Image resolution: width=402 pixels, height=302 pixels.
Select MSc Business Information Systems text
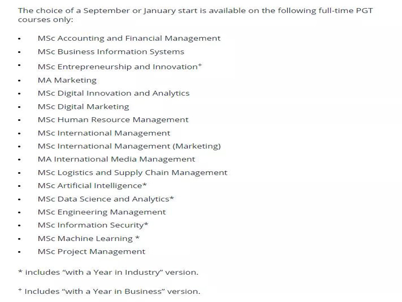(x=111, y=52)
